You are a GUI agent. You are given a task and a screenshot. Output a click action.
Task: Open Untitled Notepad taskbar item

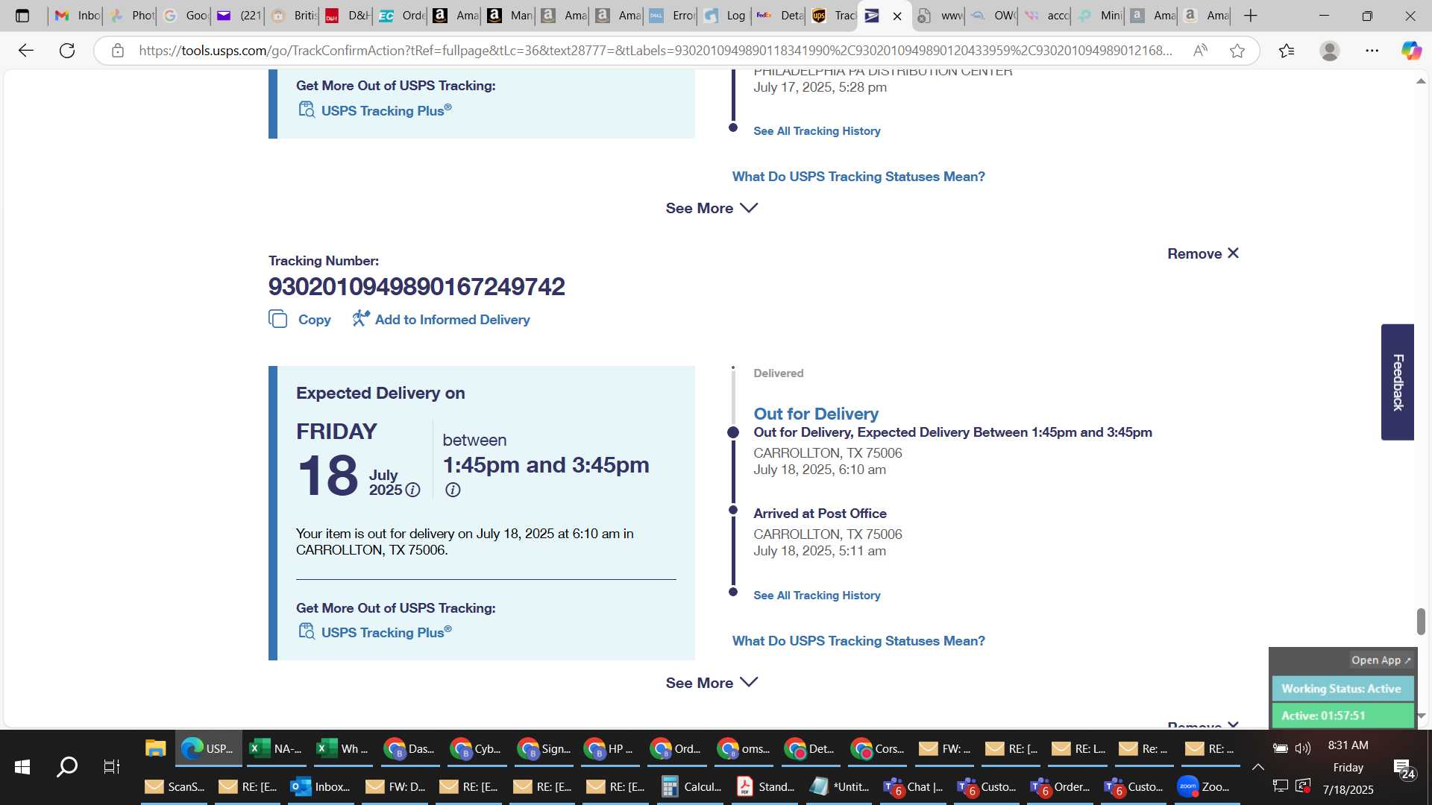point(839,786)
